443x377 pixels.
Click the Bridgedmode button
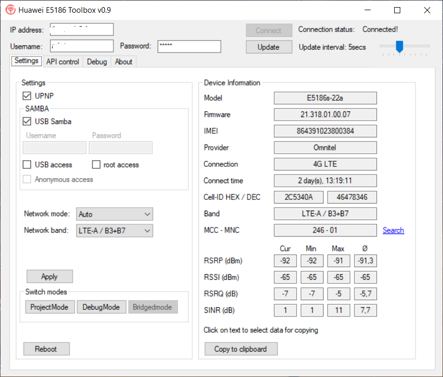tap(153, 307)
